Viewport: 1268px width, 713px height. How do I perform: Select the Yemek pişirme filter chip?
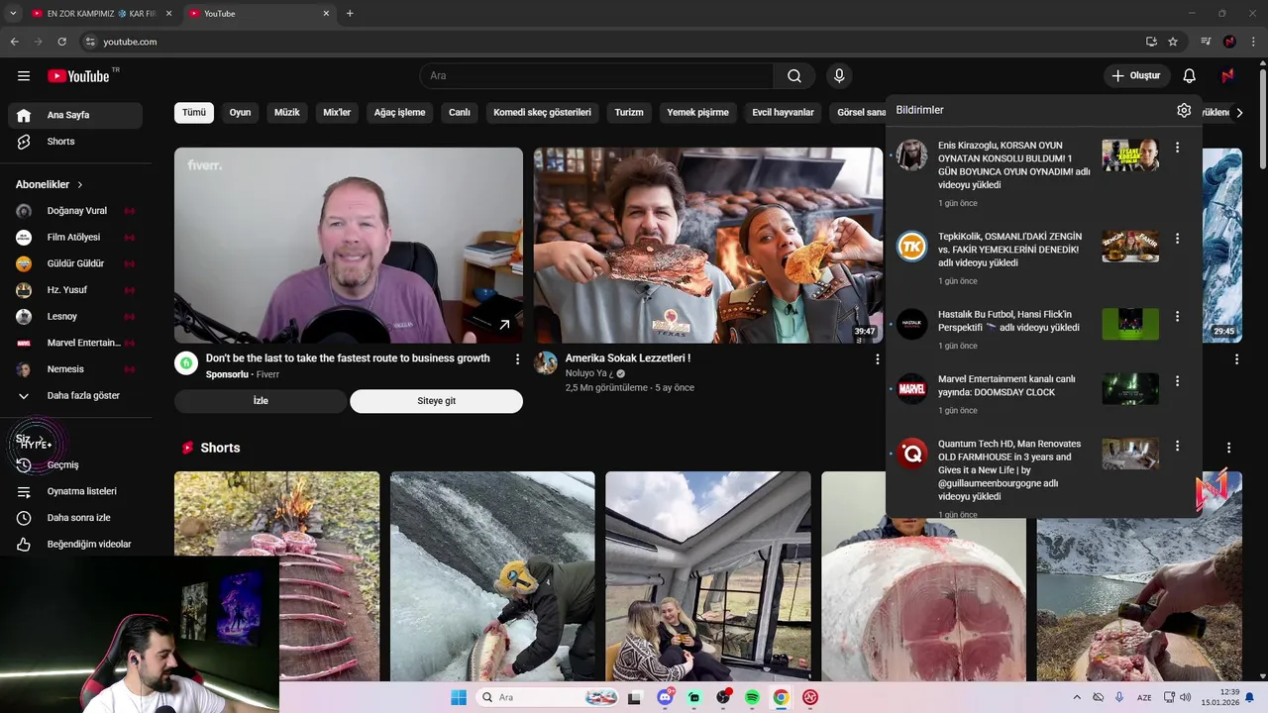click(x=697, y=113)
